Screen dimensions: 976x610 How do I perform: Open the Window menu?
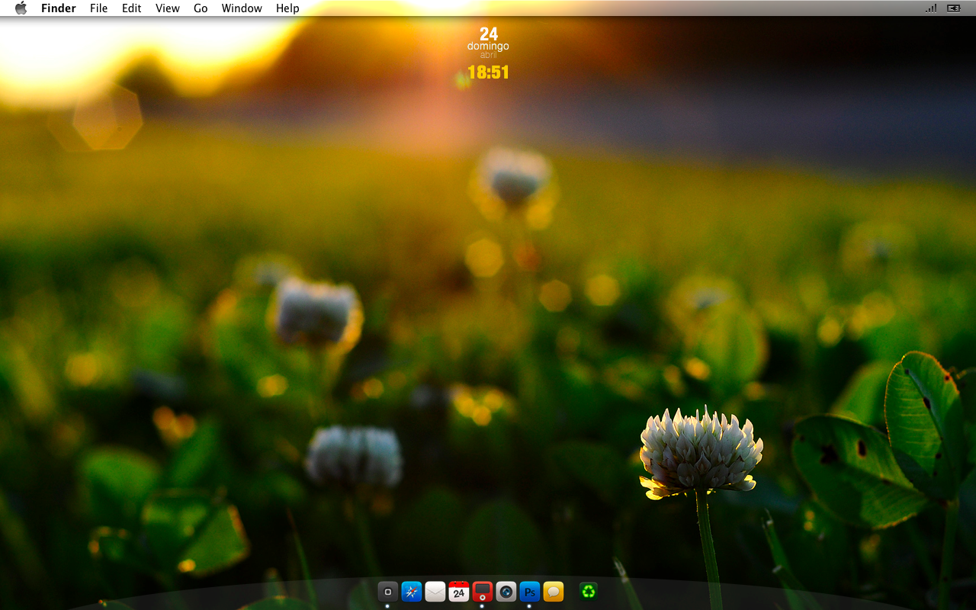coord(242,8)
